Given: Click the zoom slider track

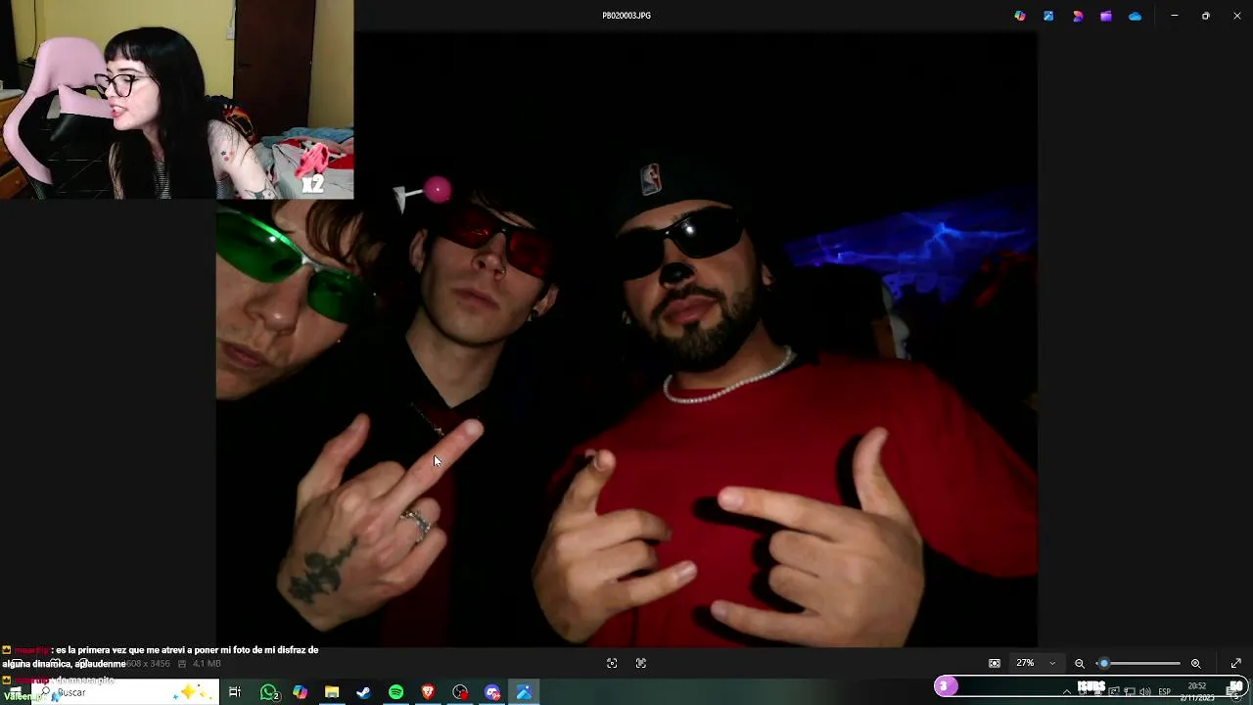Looking at the screenshot, I should pos(1138,663).
